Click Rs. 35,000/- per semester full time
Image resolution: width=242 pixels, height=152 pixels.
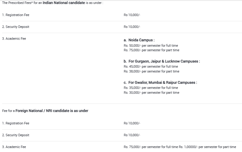click(x=151, y=88)
